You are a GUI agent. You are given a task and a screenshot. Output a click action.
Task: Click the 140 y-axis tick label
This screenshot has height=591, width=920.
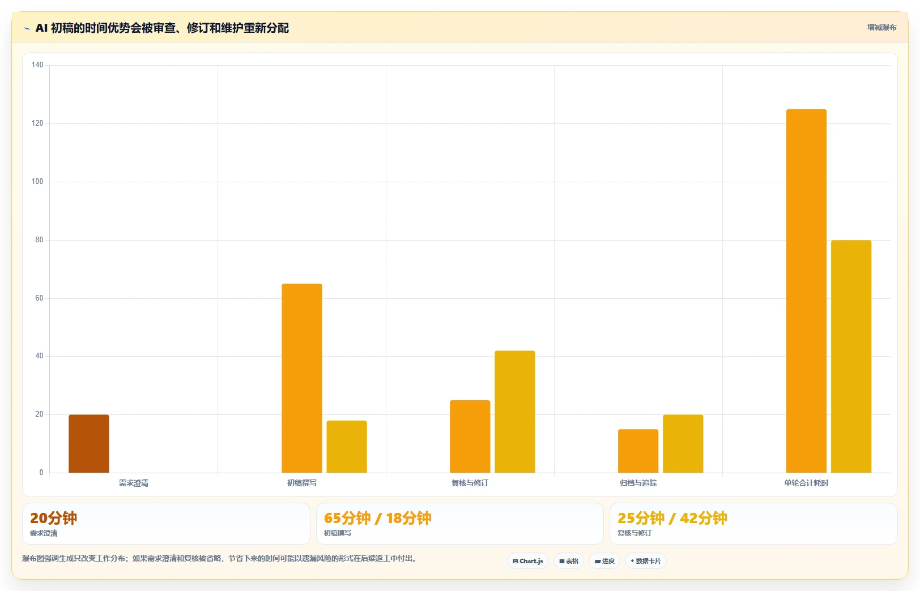point(37,65)
